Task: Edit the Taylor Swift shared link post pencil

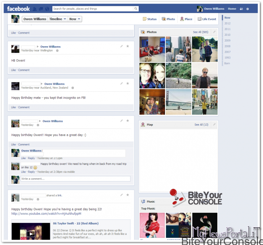Action: pyautogui.click(x=121, y=195)
